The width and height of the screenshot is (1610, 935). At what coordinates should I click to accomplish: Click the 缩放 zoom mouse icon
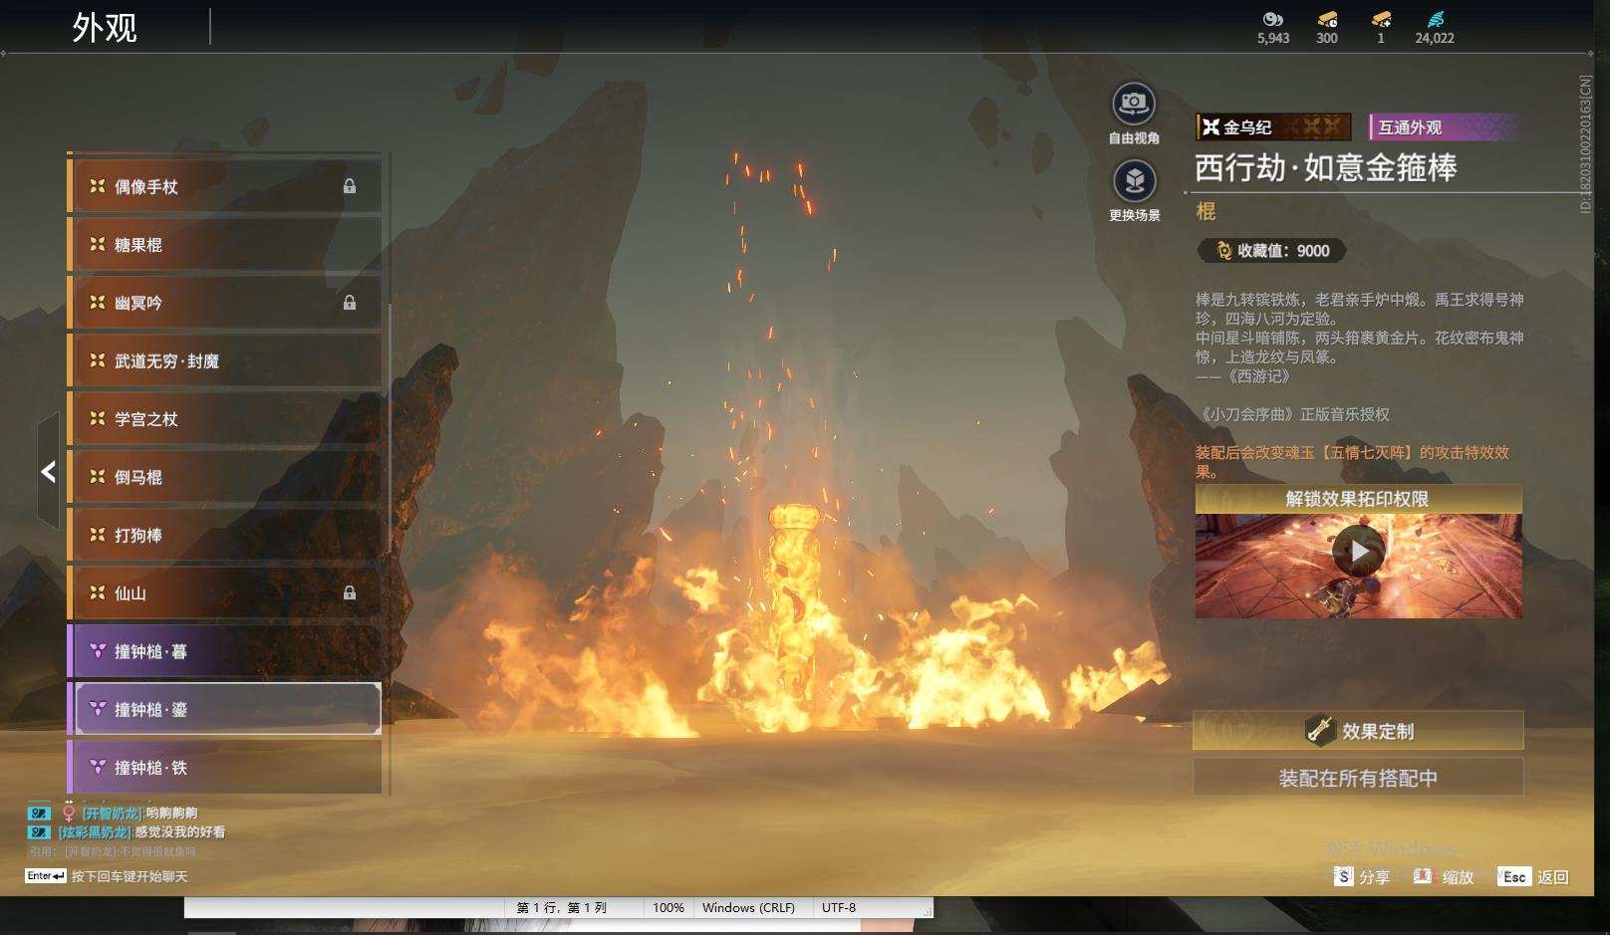pos(1423,876)
